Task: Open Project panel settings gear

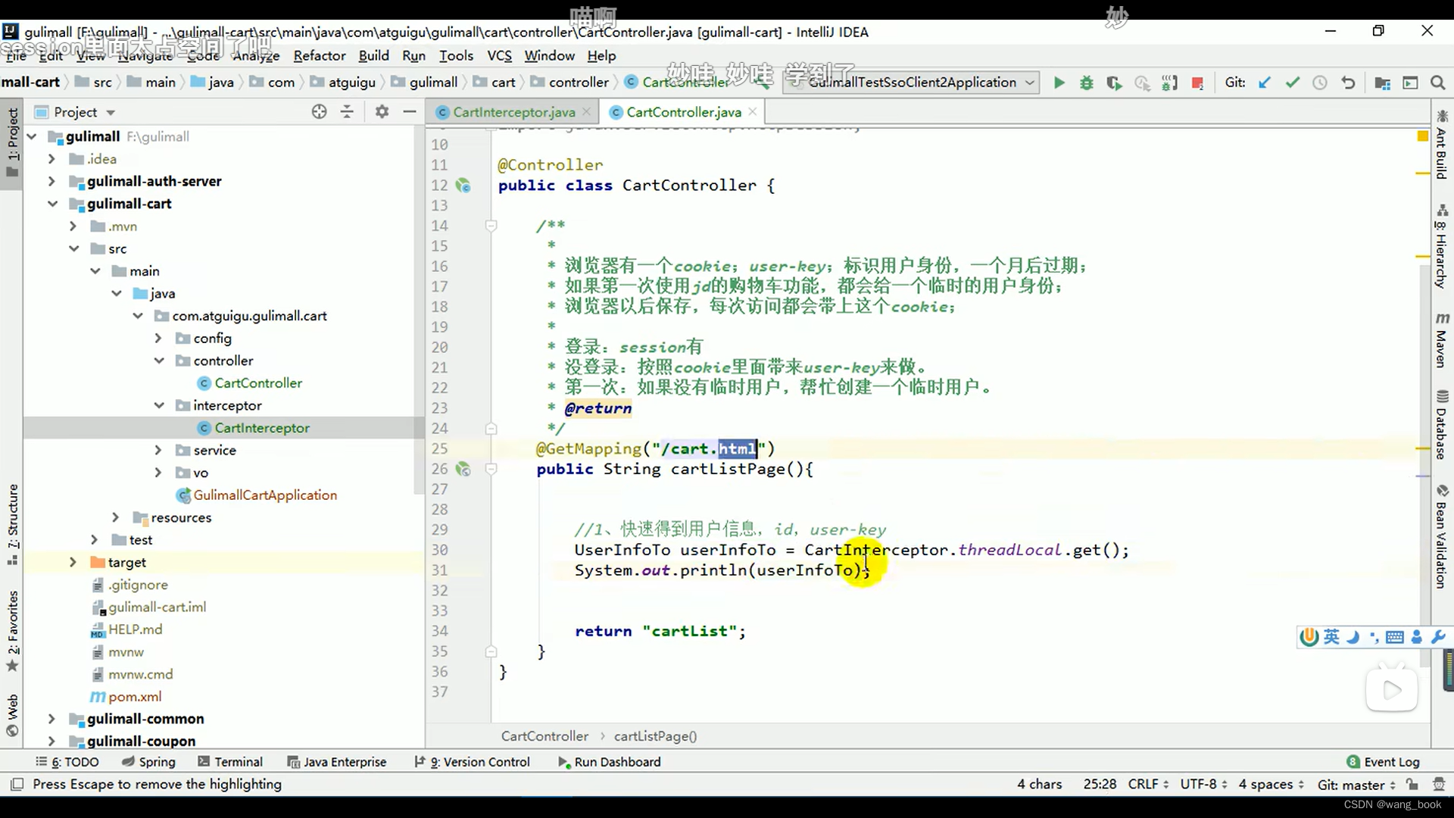Action: coord(382,112)
